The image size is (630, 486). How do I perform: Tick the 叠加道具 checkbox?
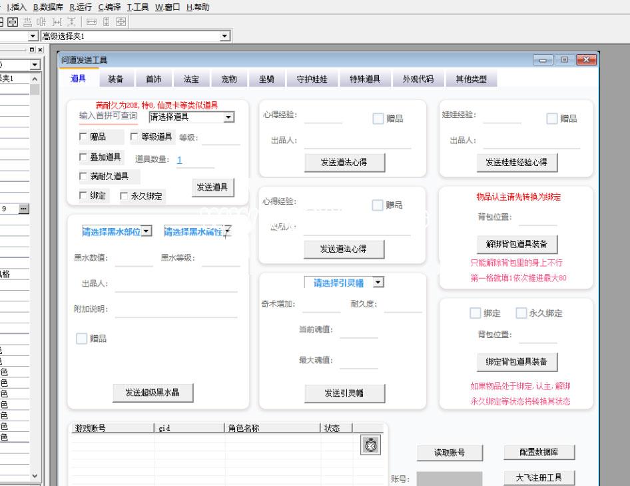click(83, 157)
